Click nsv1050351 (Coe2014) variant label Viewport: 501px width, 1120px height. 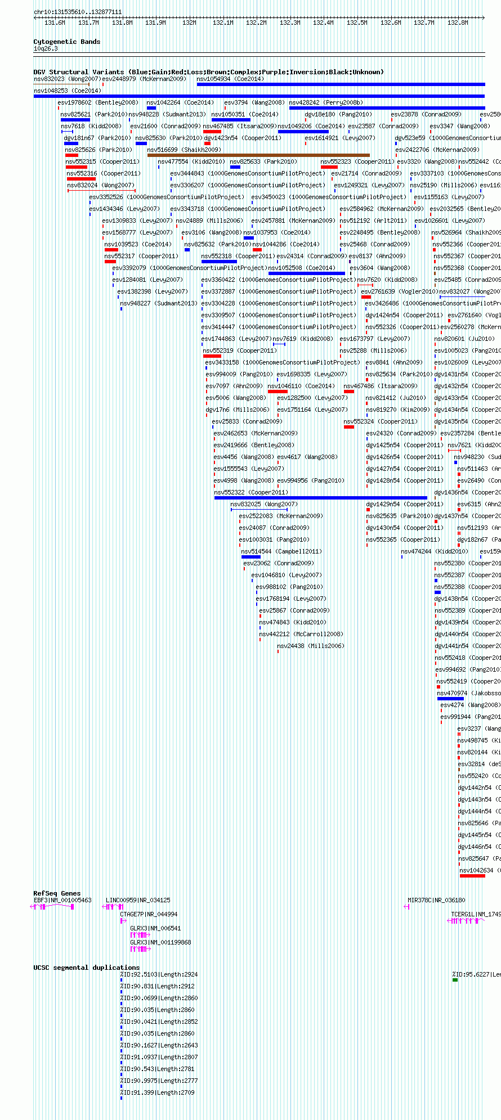point(245,114)
